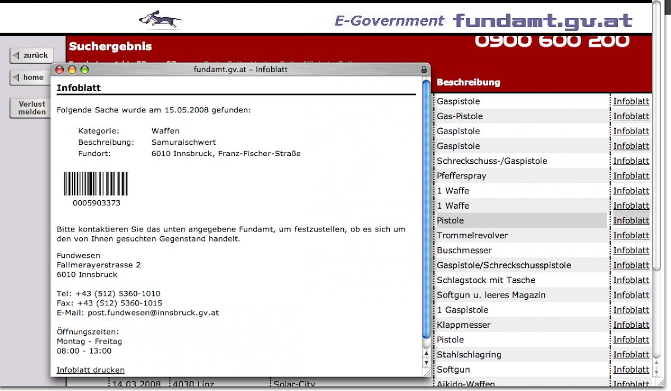Go back using the zurück button
This screenshot has height=391, width=671.
pyautogui.click(x=32, y=55)
